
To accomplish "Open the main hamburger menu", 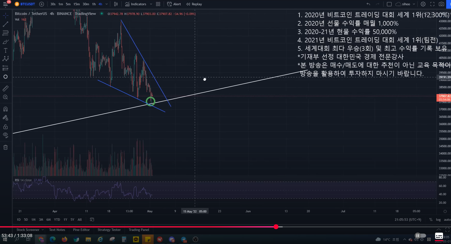I will (5, 4).
